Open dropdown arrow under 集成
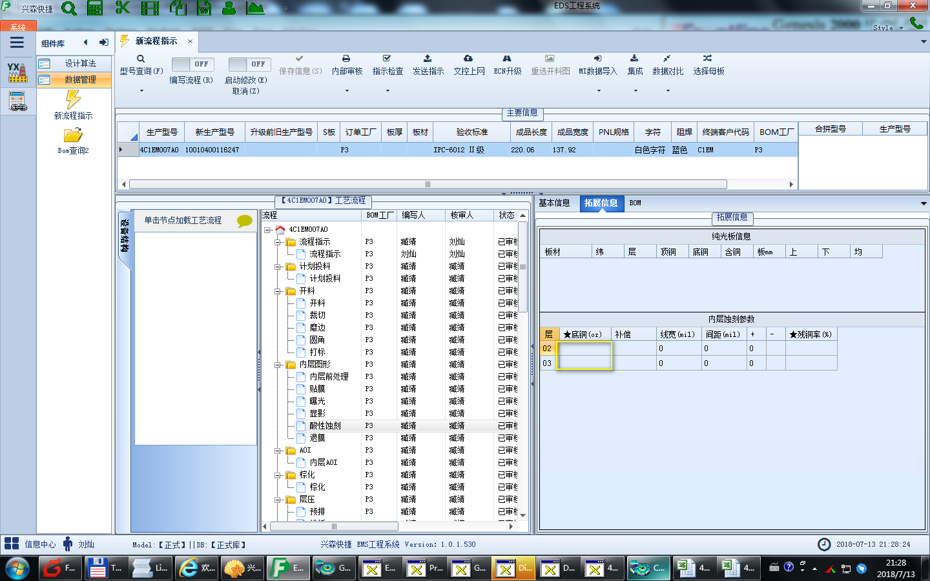The image size is (930, 581). (635, 90)
